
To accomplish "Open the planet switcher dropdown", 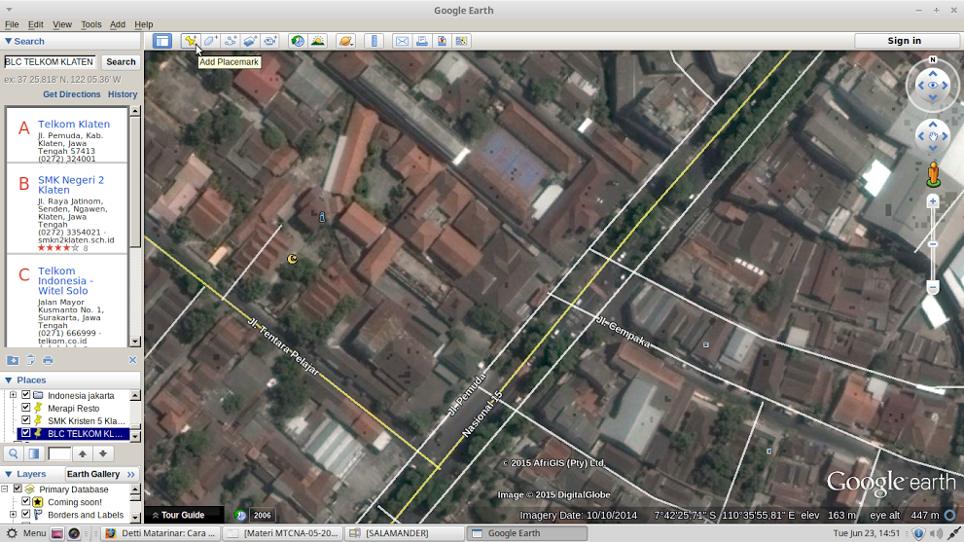I will pos(345,41).
